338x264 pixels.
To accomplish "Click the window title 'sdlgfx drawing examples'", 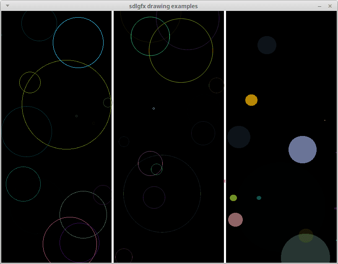I will pyautogui.click(x=163, y=6).
